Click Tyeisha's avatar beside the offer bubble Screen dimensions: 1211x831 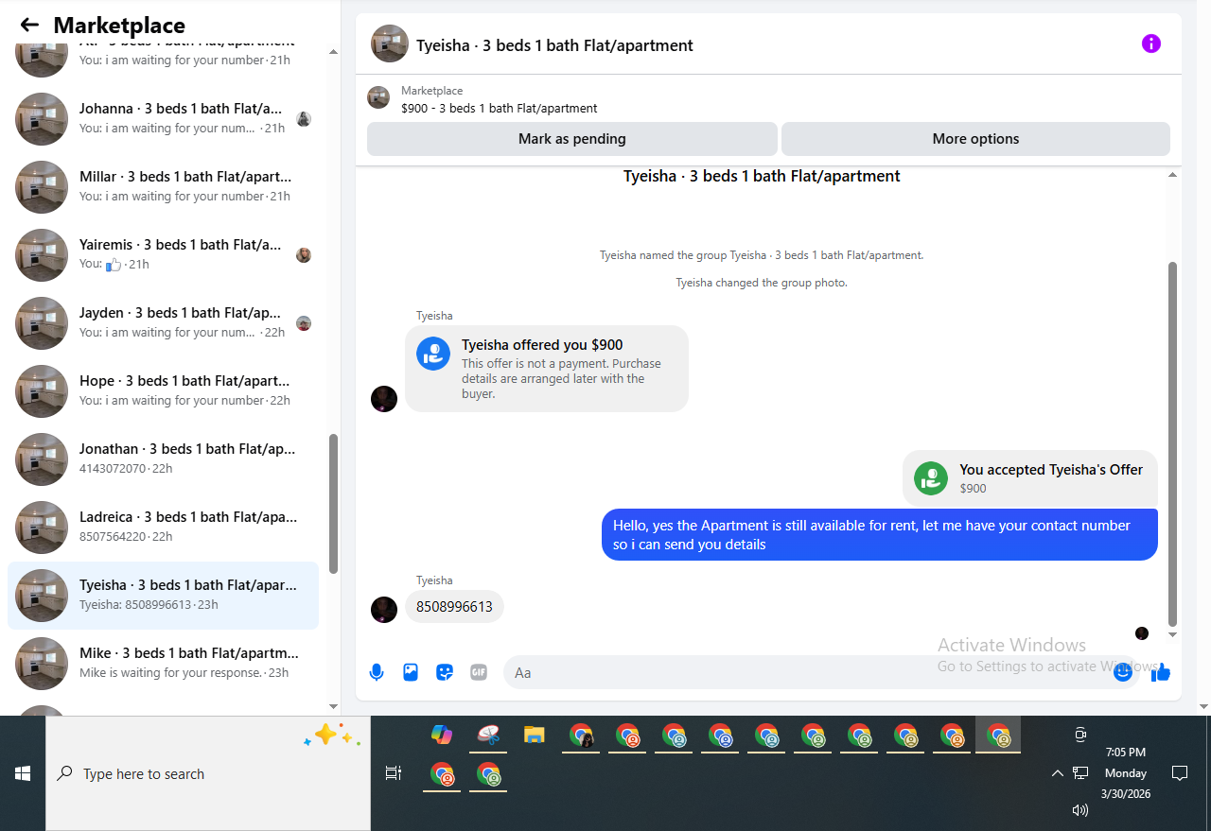[x=383, y=398]
